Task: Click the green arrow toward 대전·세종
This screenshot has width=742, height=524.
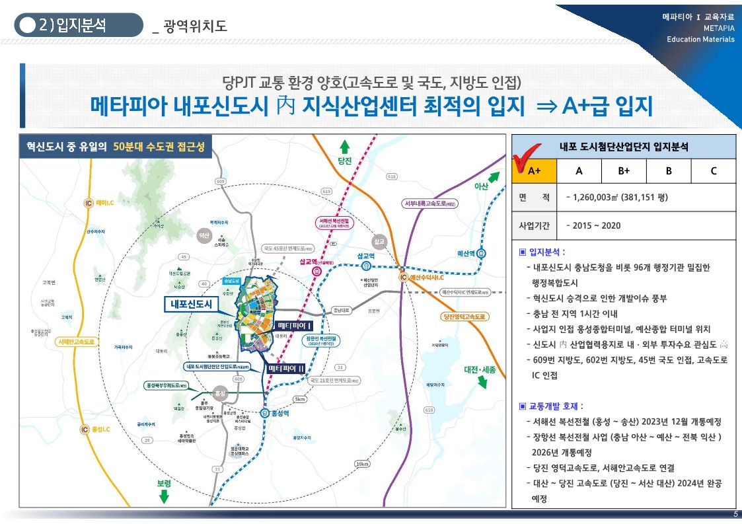Action: [483, 383]
